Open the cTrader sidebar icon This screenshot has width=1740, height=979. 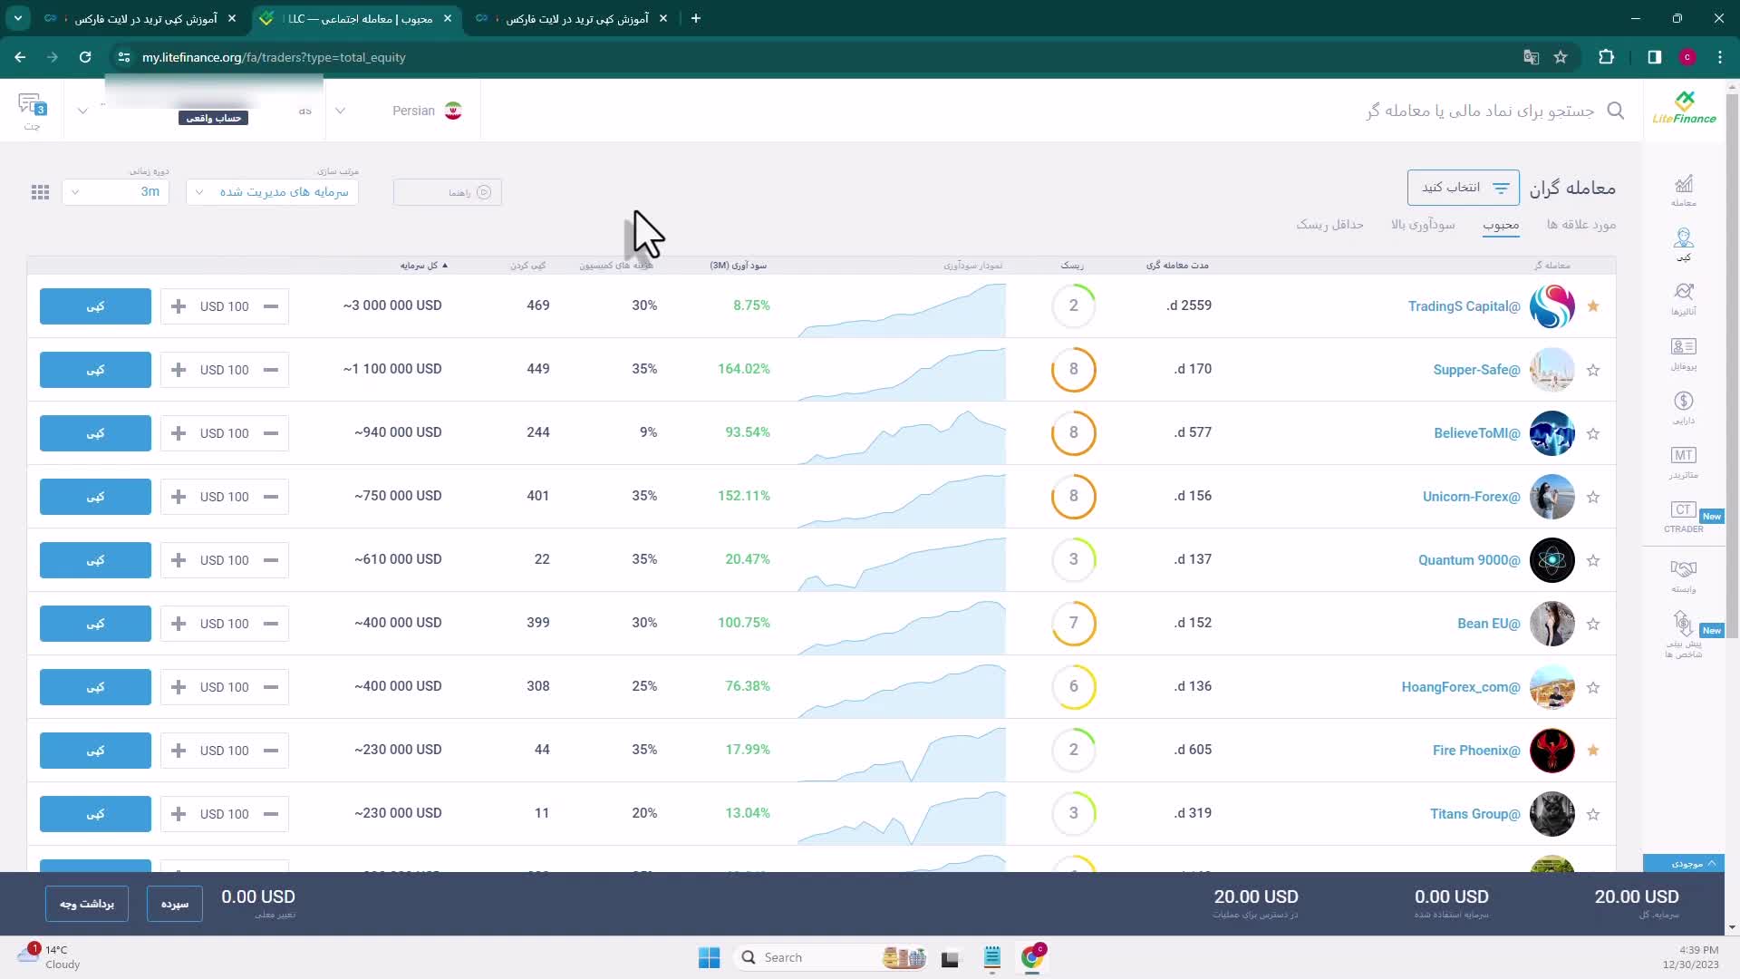(1683, 510)
